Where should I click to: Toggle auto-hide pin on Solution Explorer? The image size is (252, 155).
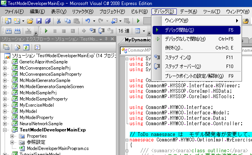[106, 39]
